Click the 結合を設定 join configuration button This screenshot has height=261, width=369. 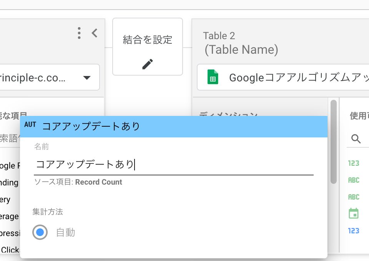pos(148,40)
